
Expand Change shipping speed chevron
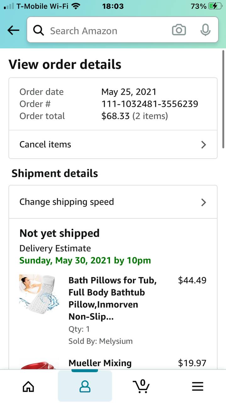click(204, 202)
